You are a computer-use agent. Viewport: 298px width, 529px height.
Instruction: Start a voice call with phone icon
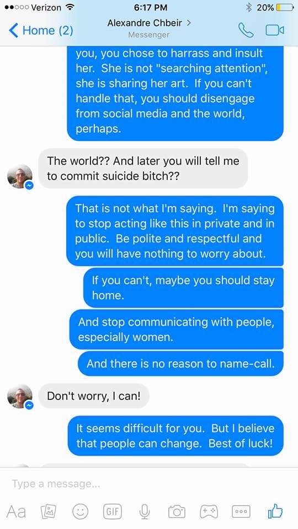click(246, 30)
